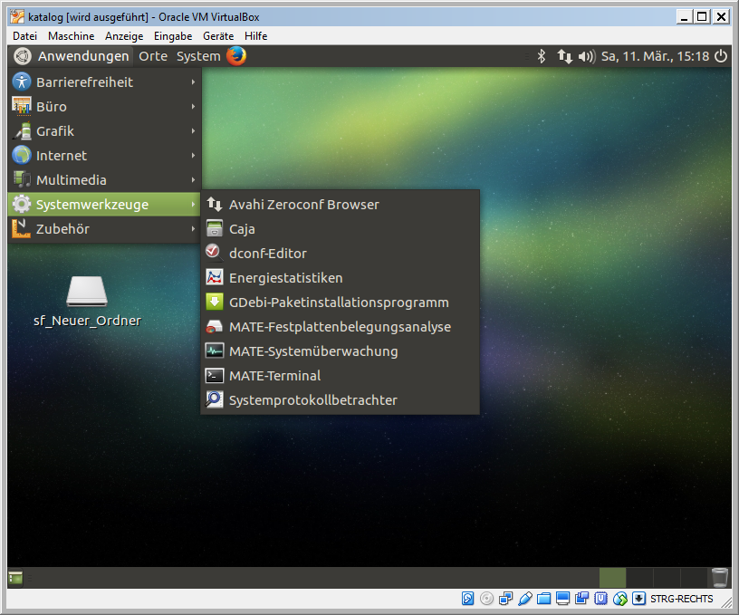Switch to the second workspace
The image size is (739, 615).
pyautogui.click(x=639, y=578)
